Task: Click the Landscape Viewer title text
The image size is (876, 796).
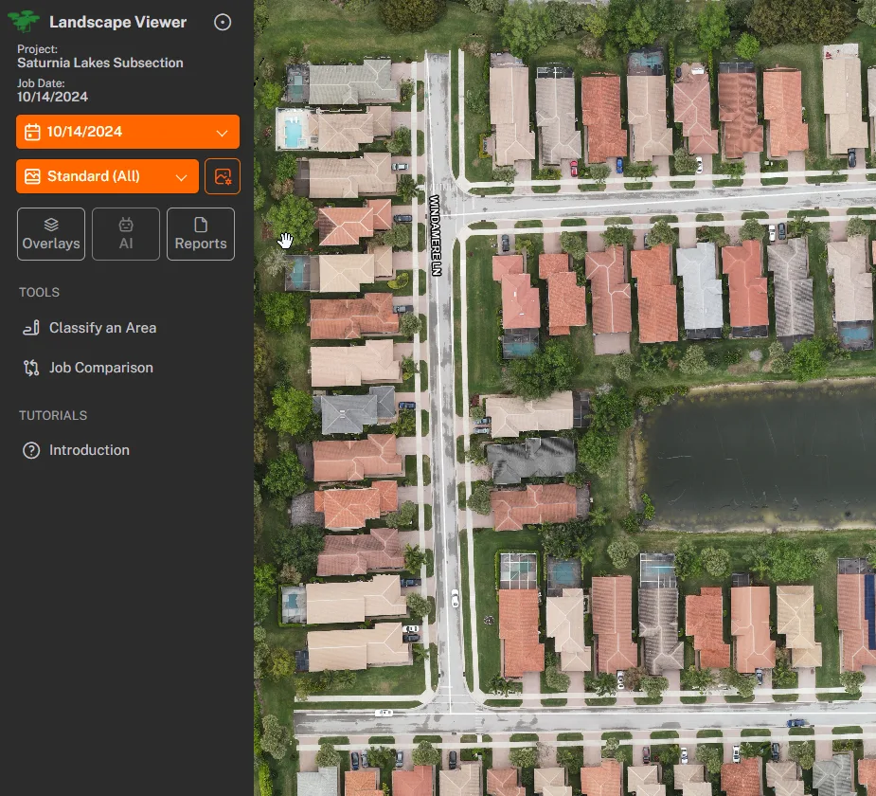Action: [117, 23]
